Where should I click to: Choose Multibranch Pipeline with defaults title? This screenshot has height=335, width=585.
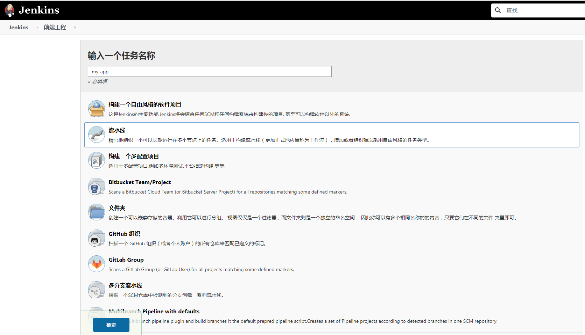[154, 311]
